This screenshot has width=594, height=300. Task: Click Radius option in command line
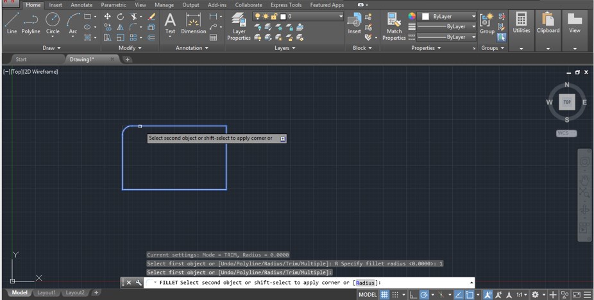[x=365, y=283]
